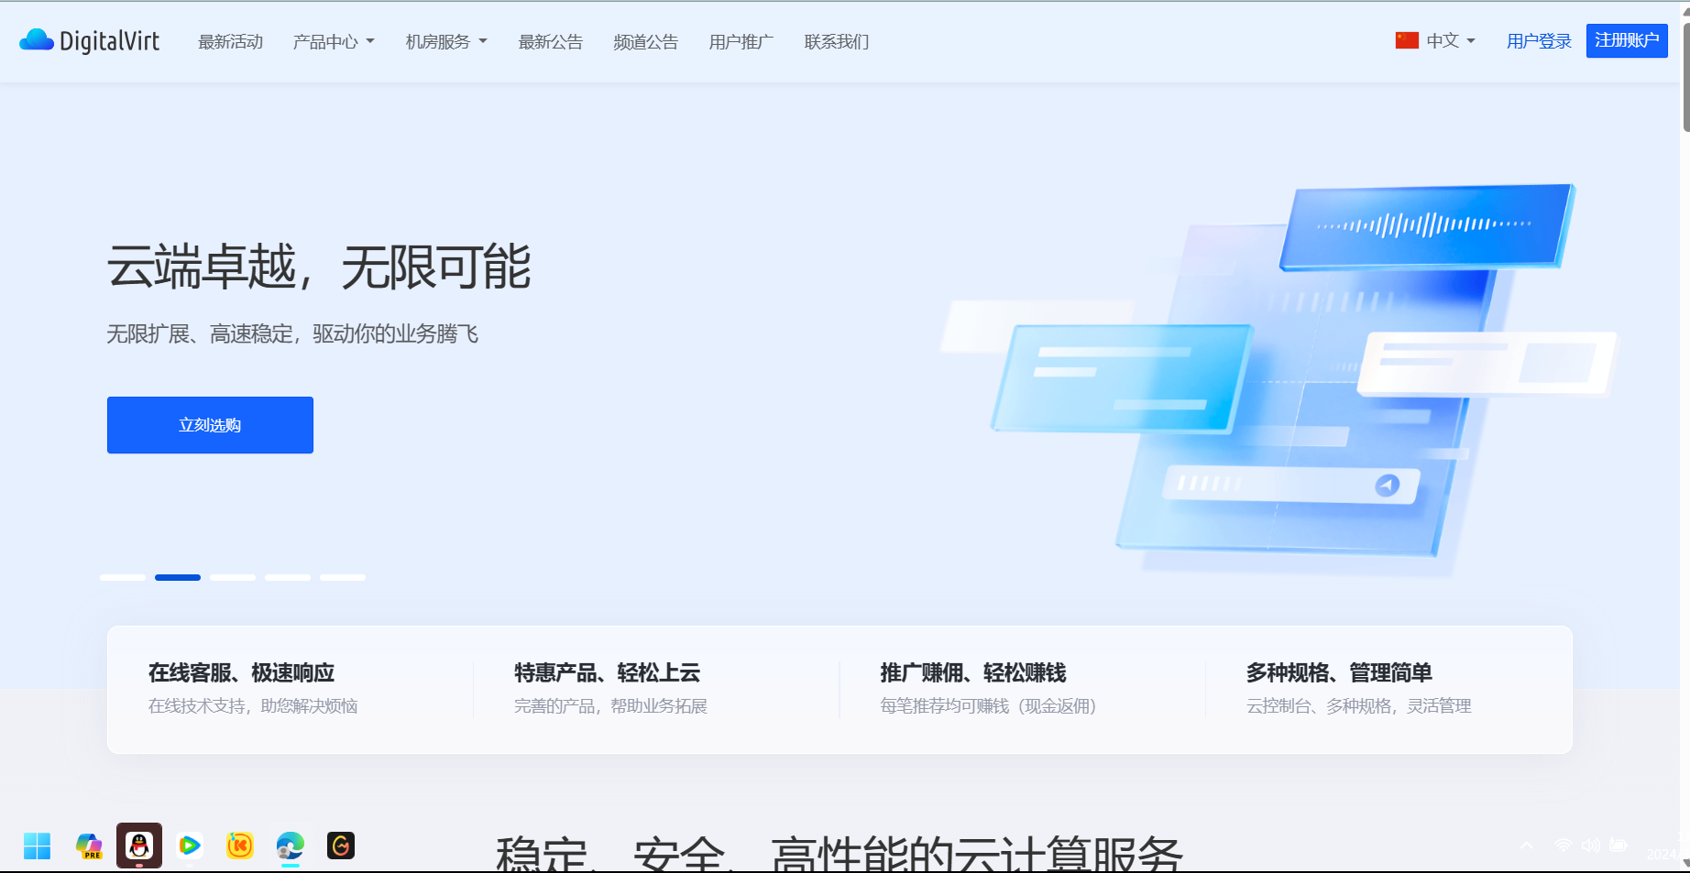Launch Copilot Preview from the taskbar

tap(89, 846)
